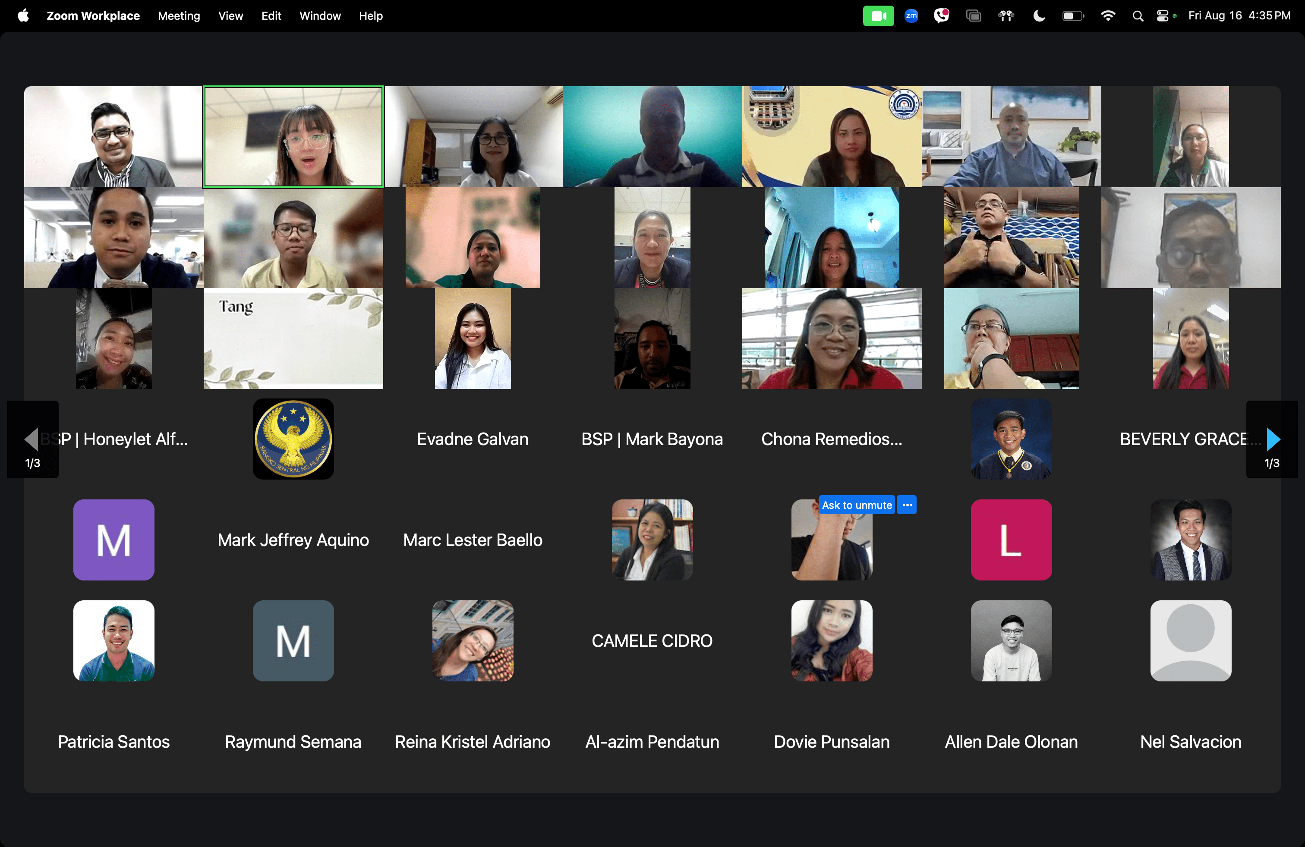Open the blue Zoom menu bar icon
1305x847 pixels.
click(x=911, y=16)
